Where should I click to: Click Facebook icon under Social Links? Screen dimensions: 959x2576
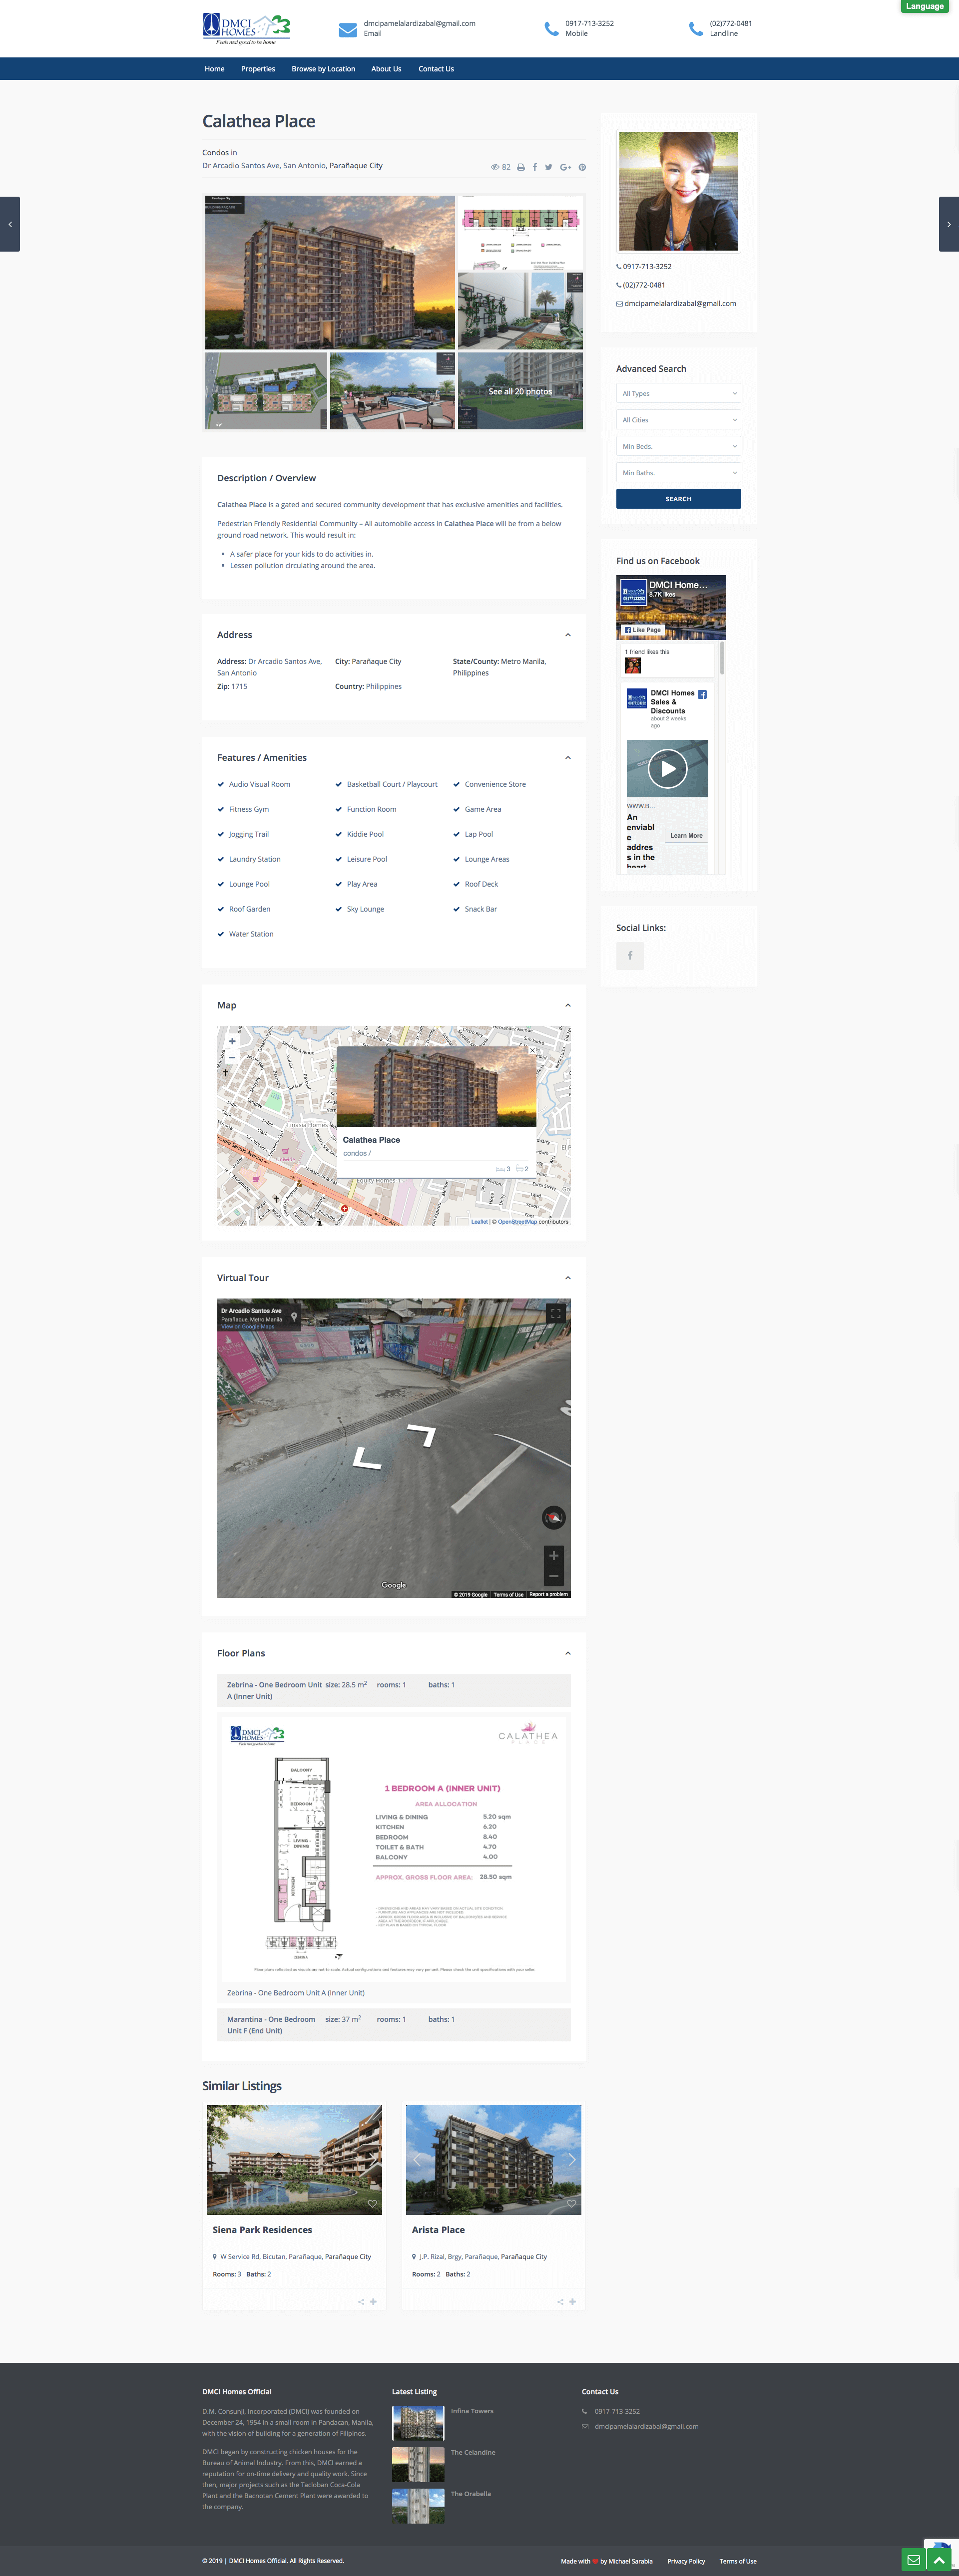[630, 956]
